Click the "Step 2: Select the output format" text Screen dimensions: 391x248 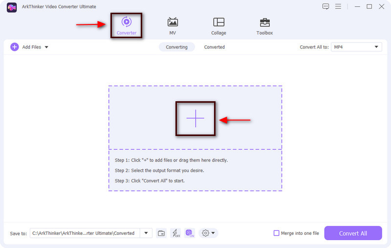159,170
